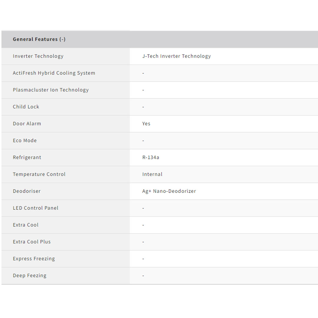
Task: Click the Deodoriser row label
Action: (26, 191)
